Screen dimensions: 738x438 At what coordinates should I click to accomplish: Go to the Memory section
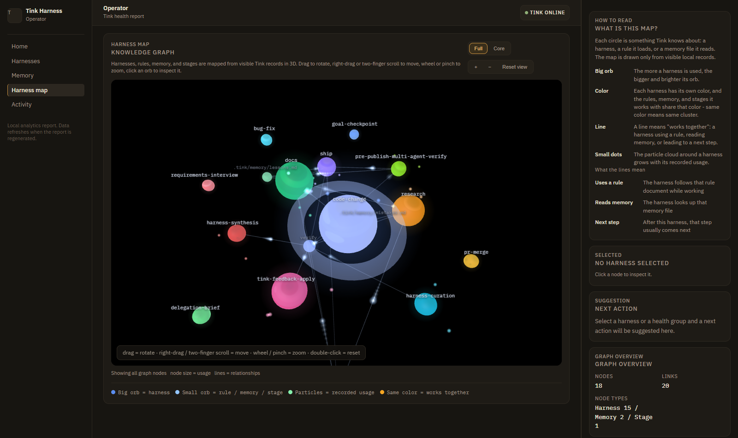tap(46, 76)
